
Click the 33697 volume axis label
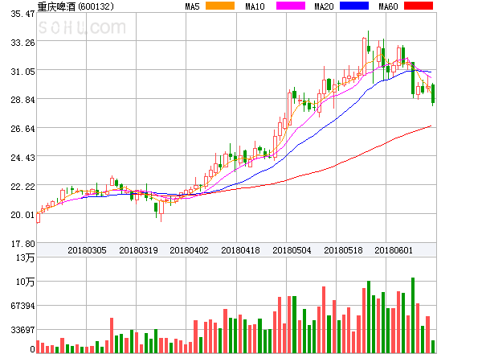22,330
